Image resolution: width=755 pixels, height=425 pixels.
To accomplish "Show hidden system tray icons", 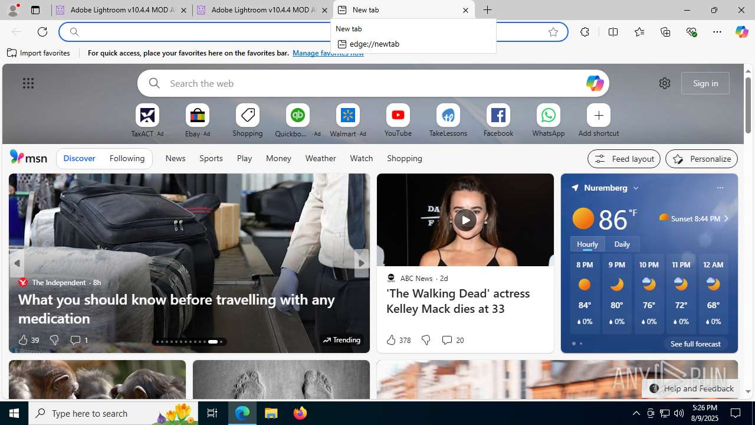I will coord(636,413).
